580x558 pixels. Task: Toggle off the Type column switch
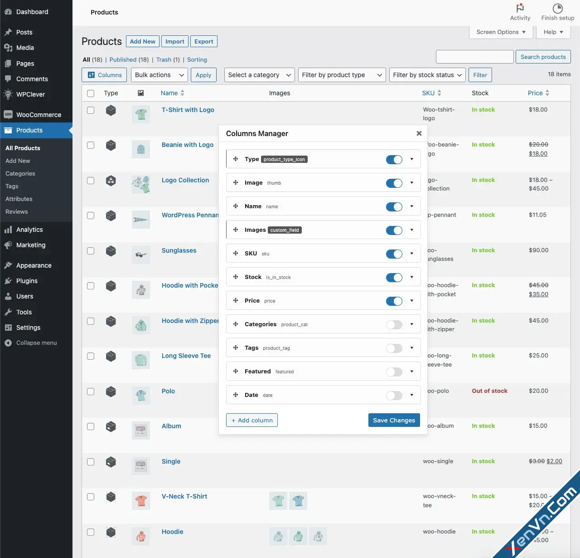[394, 160]
